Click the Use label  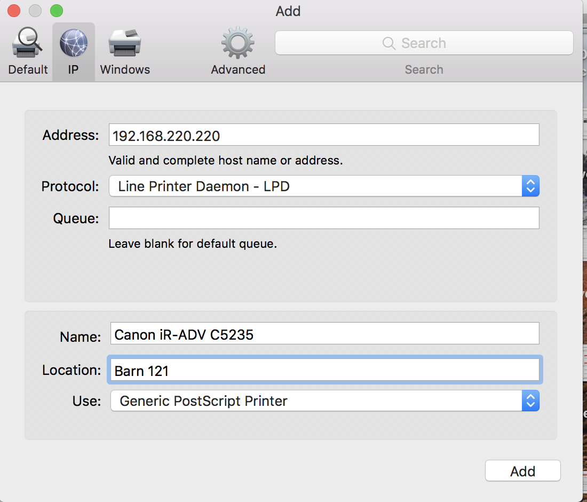pos(86,401)
